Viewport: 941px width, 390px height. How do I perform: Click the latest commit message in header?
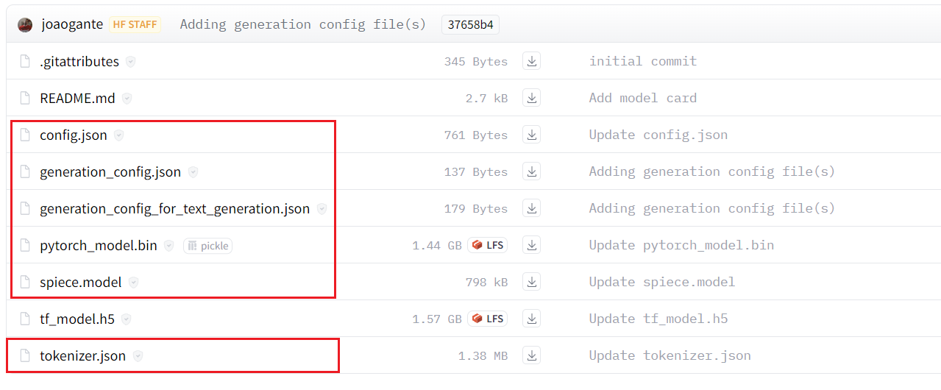[x=302, y=24]
